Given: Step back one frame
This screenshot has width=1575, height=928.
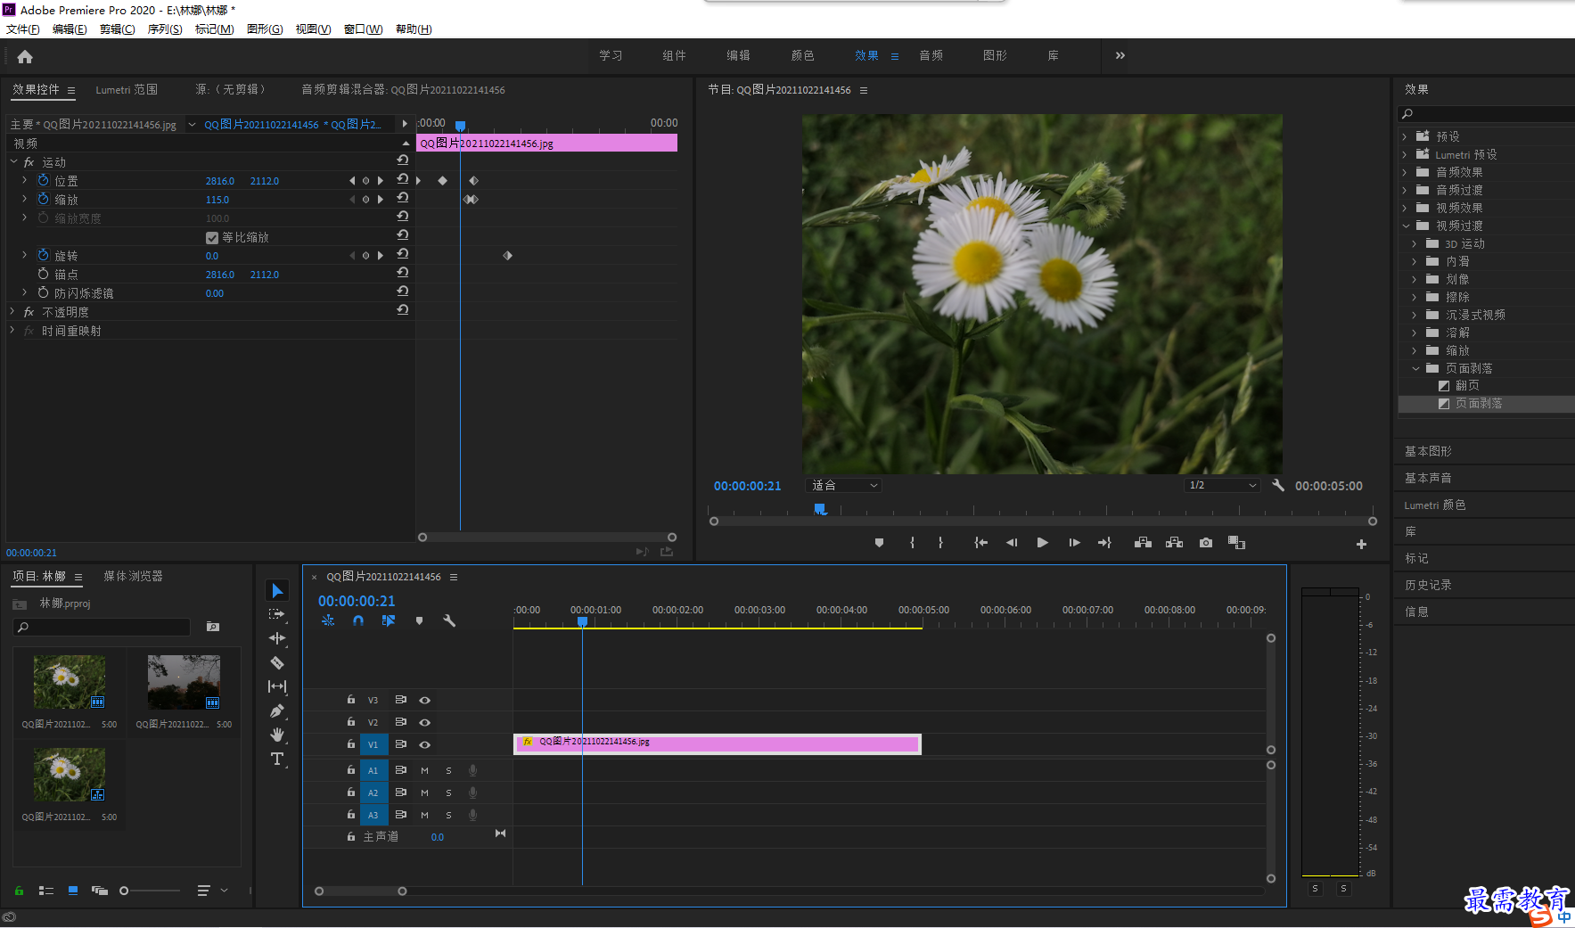Looking at the screenshot, I should pyautogui.click(x=1012, y=543).
